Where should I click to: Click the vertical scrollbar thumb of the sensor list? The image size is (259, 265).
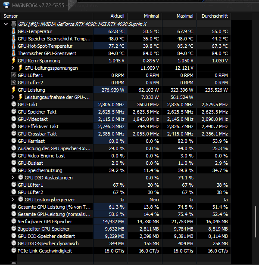click(x=255, y=222)
